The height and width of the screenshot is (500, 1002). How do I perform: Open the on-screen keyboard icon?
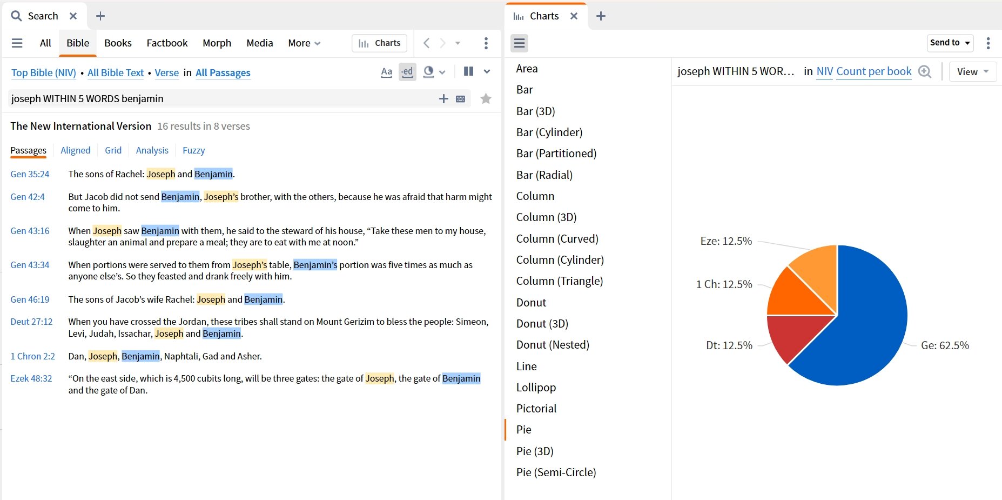click(461, 99)
